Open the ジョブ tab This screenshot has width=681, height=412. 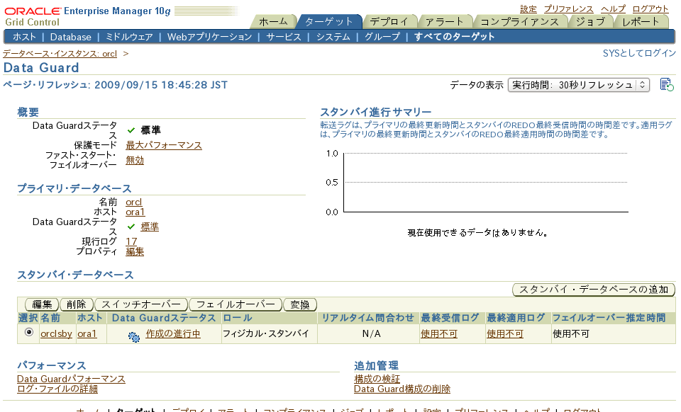[590, 21]
